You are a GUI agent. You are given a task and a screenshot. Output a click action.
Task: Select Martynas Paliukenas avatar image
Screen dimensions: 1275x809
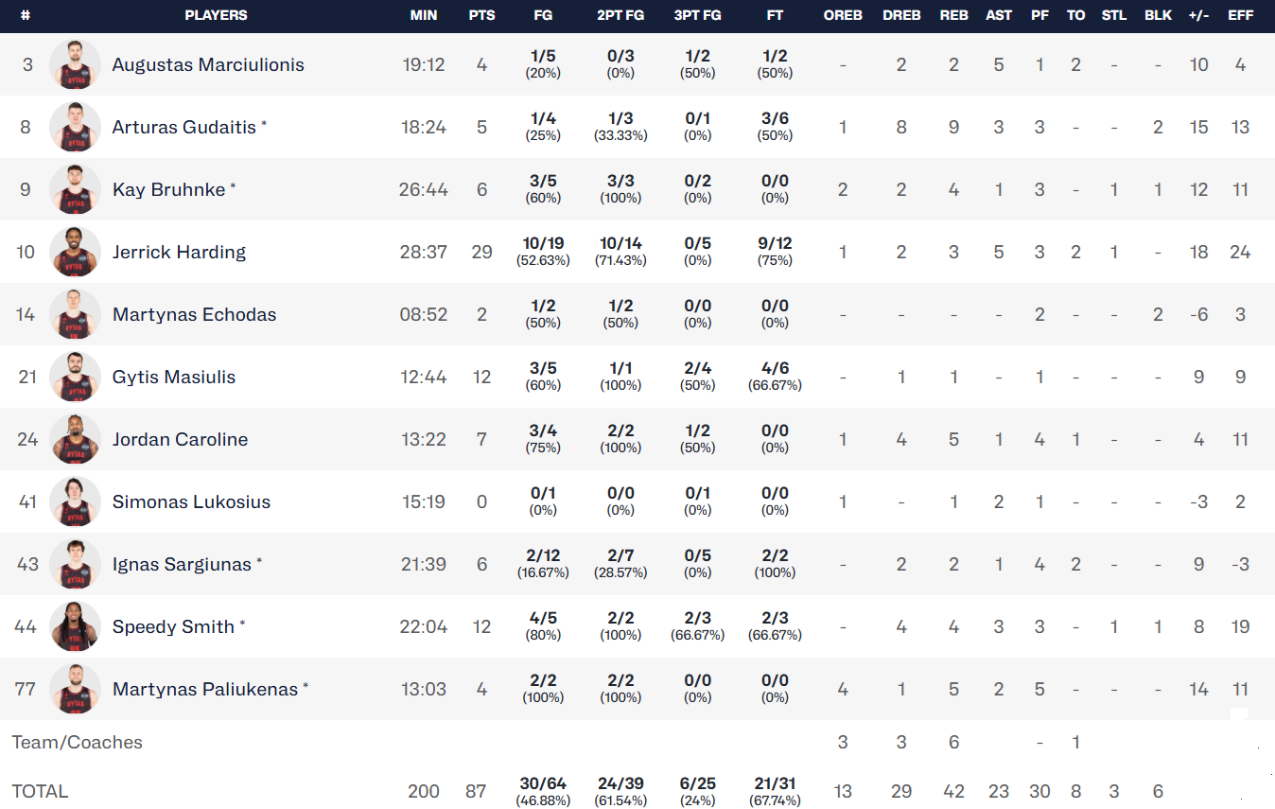coord(75,689)
